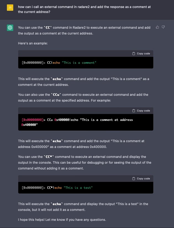Screen dimensions: 174x228
Task: Click the "You can also use the" paragraph
Action: click(83, 97)
